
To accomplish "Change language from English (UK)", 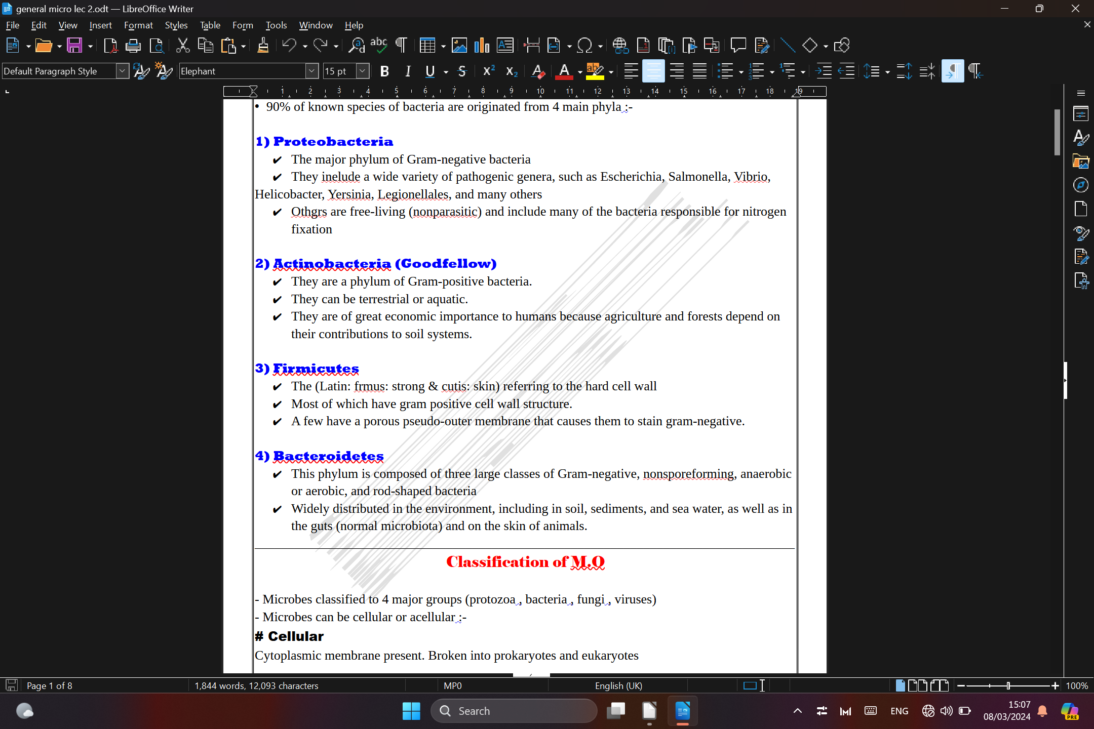I will click(618, 686).
